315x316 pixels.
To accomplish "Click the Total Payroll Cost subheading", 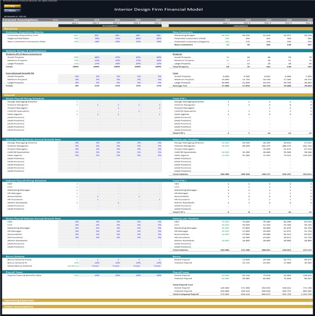I will [183, 285].
